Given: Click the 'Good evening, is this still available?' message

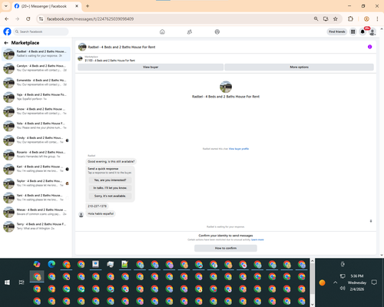Looking at the screenshot, I should tap(111, 161).
